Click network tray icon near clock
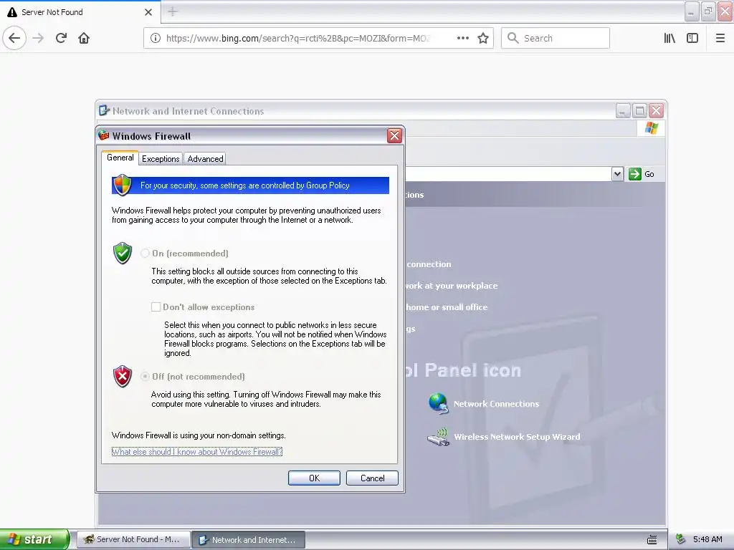Viewport: 734px width, 550px height. pyautogui.click(x=681, y=539)
